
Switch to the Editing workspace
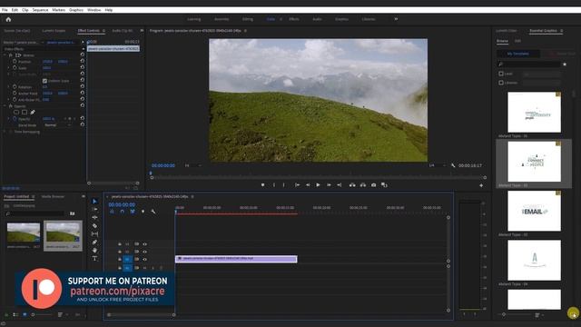coord(248,19)
